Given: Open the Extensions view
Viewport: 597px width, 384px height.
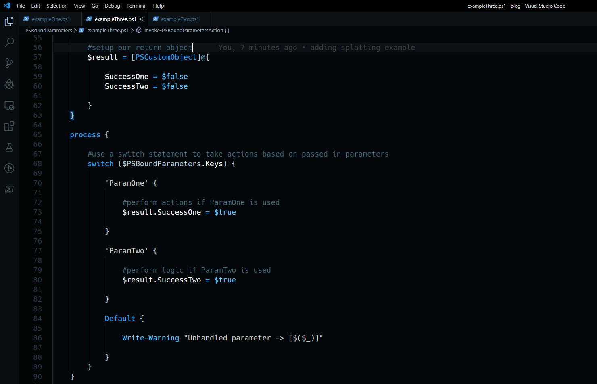Looking at the screenshot, I should coord(9,126).
